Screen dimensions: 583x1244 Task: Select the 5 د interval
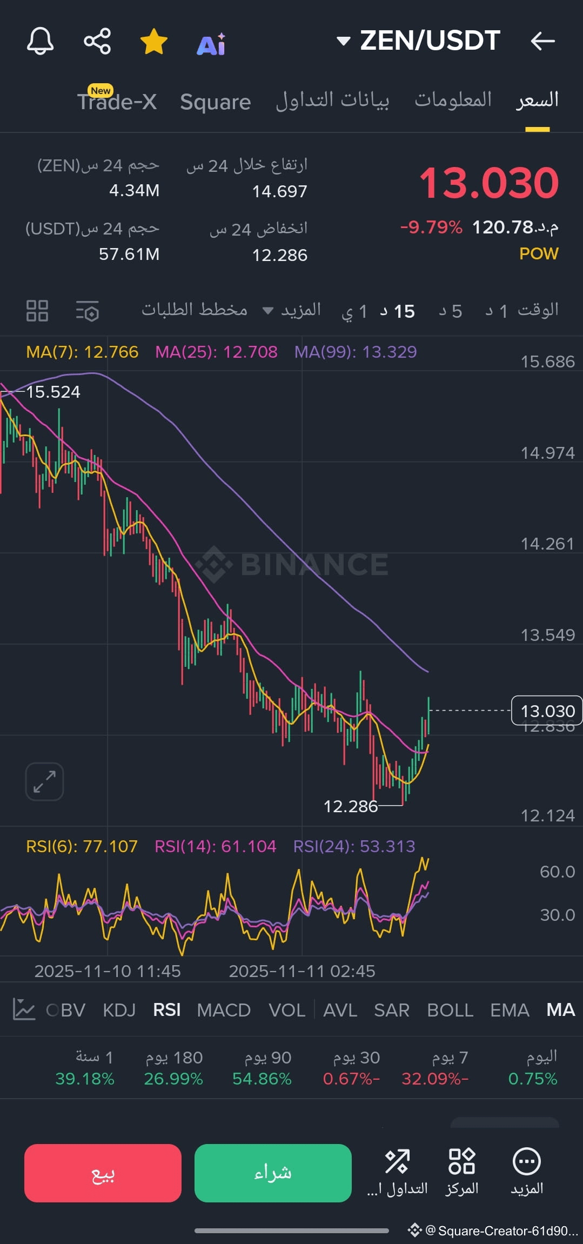(450, 311)
